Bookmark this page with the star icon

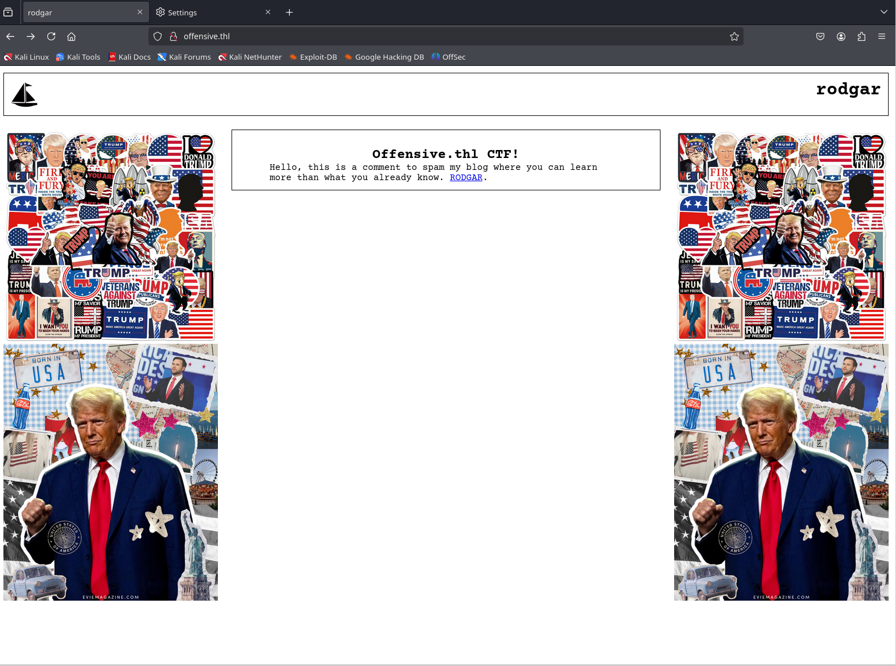click(x=734, y=36)
